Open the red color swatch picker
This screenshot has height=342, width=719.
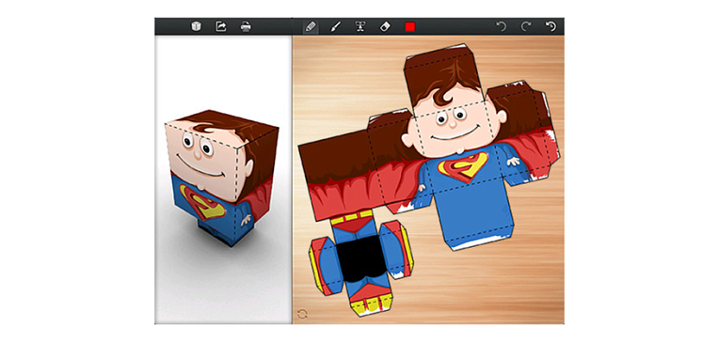(410, 27)
